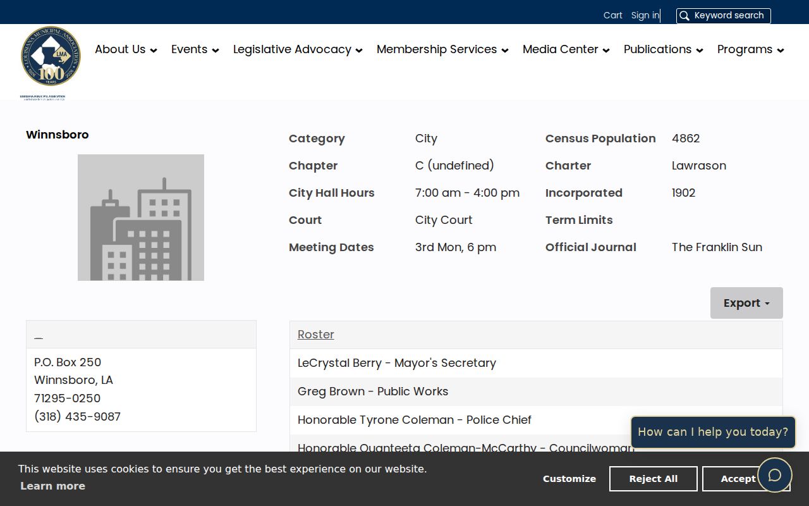The image size is (809, 506).
Task: Open the Programs menu
Action: point(751,49)
